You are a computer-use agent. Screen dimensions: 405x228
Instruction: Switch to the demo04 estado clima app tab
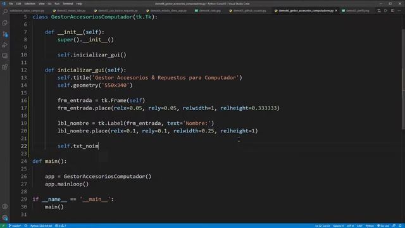pos(166,11)
